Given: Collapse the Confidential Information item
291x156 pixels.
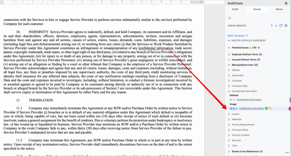Looking at the screenshot, I should [x=229, y=91].
